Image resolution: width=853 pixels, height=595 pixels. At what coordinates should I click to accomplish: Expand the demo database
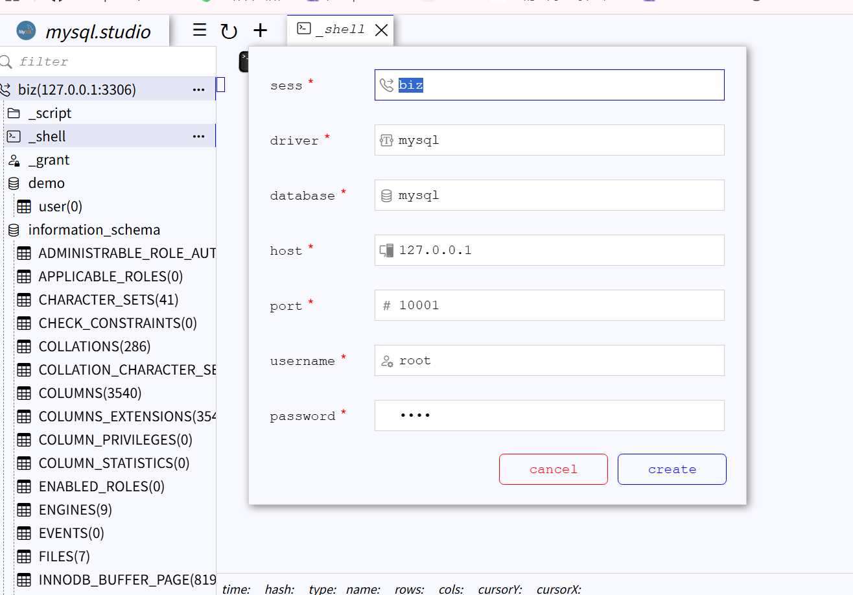47,183
